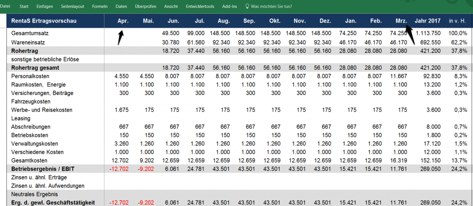The height and width of the screenshot is (206, 473).
Task: Click the 'Erg. d. gewl. Geschäftstätigkeit' row label
Action: tap(53, 202)
